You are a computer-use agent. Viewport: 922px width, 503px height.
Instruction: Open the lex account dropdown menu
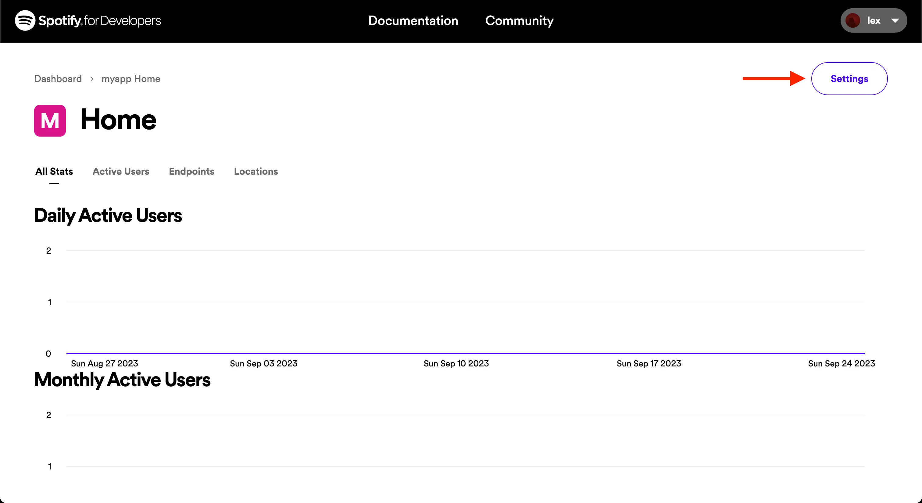point(895,20)
